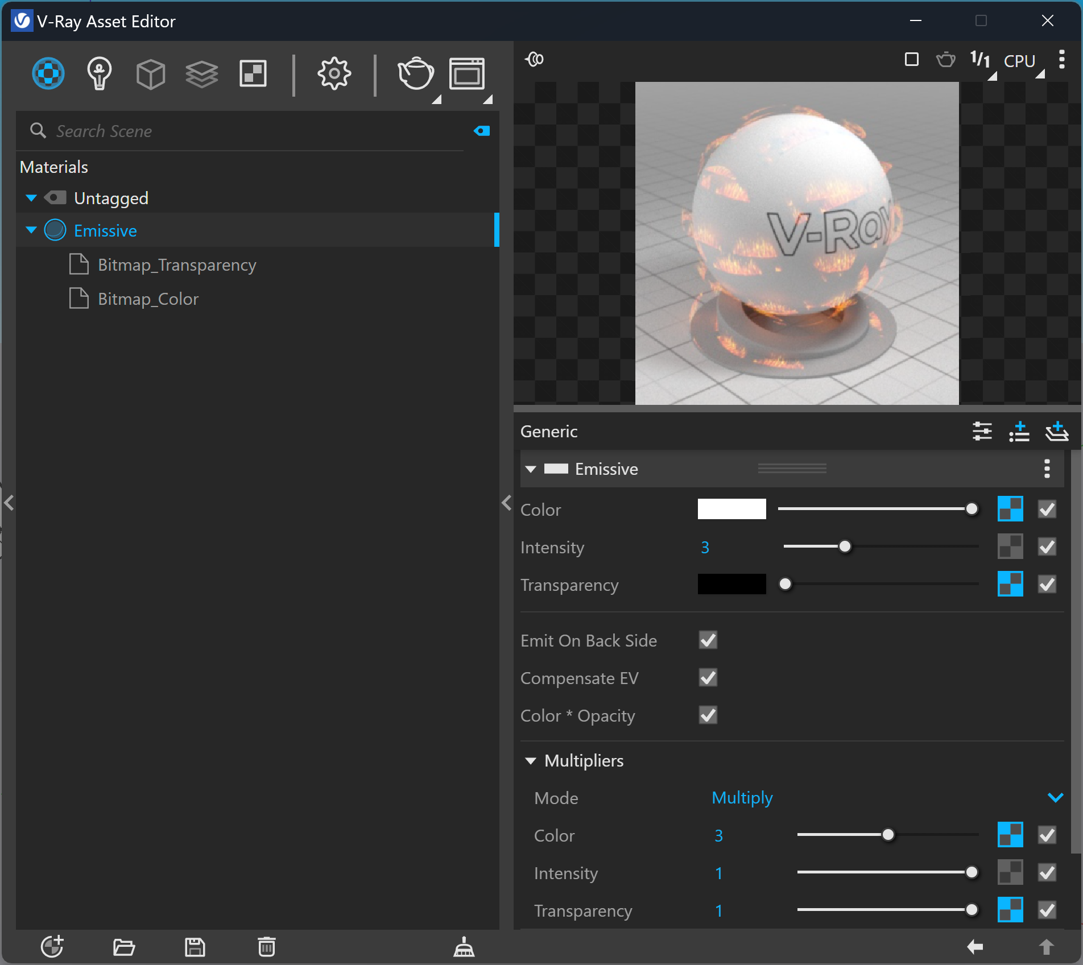Toggle Multipliers Color checkbox
Image resolution: width=1083 pixels, height=965 pixels.
(1047, 835)
